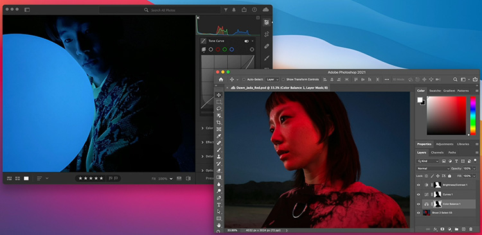Delete layer with trash icon

pos(470,229)
